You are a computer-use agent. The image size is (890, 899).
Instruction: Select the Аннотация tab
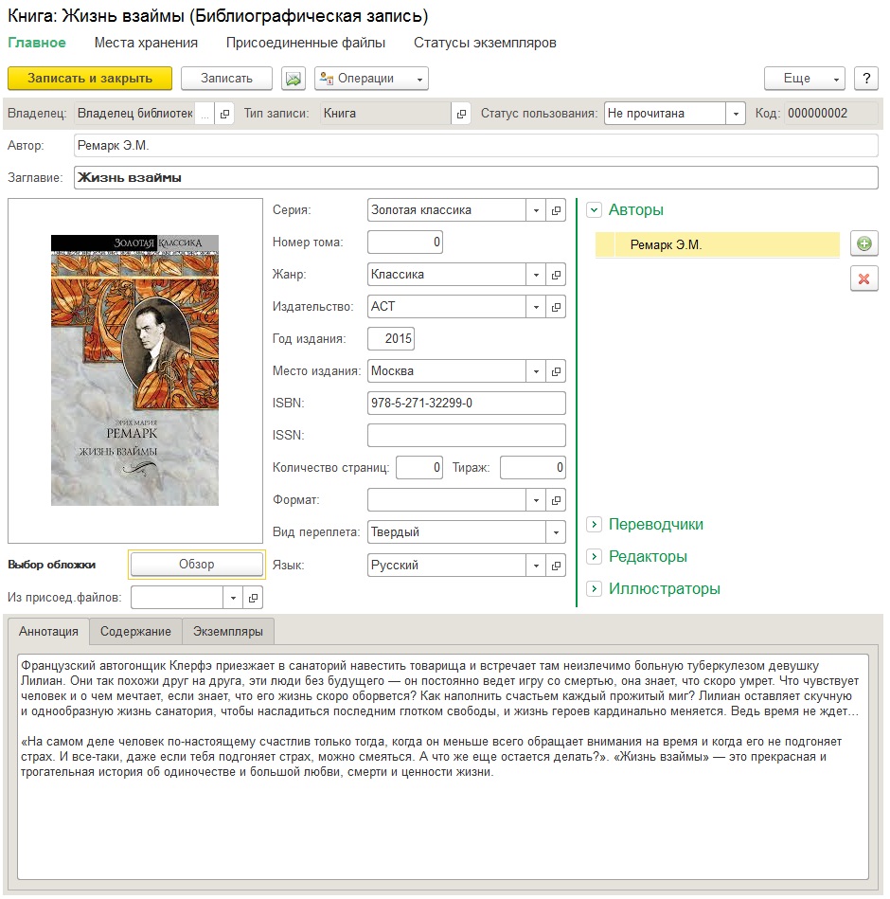tap(48, 631)
